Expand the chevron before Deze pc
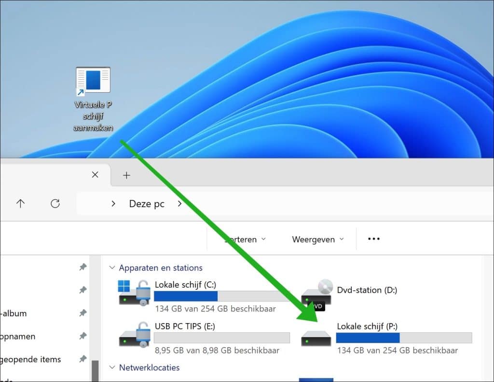The image size is (494, 382). point(113,204)
